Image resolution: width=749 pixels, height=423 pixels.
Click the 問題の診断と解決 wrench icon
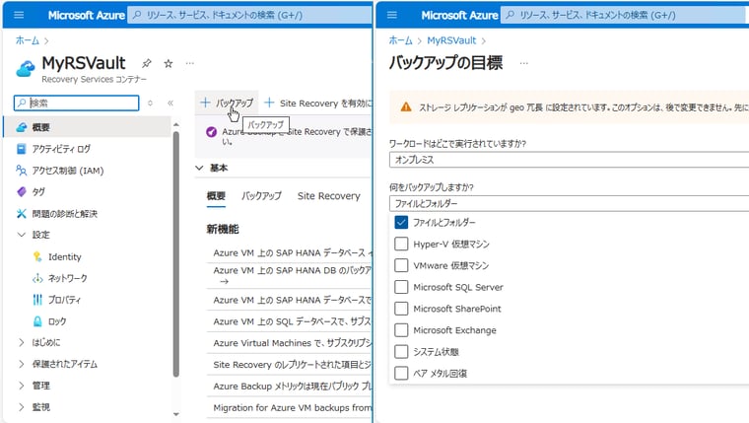[21, 213]
